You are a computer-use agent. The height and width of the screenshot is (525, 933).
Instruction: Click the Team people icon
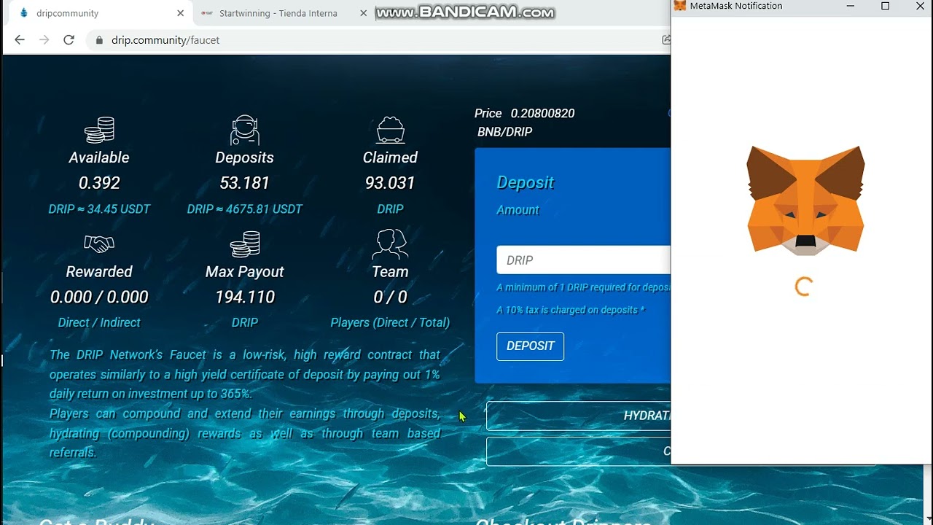390,244
